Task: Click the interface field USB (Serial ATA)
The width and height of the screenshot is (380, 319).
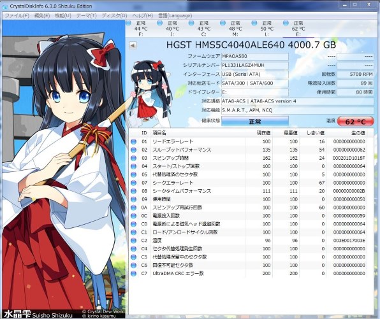Action: (x=254, y=74)
